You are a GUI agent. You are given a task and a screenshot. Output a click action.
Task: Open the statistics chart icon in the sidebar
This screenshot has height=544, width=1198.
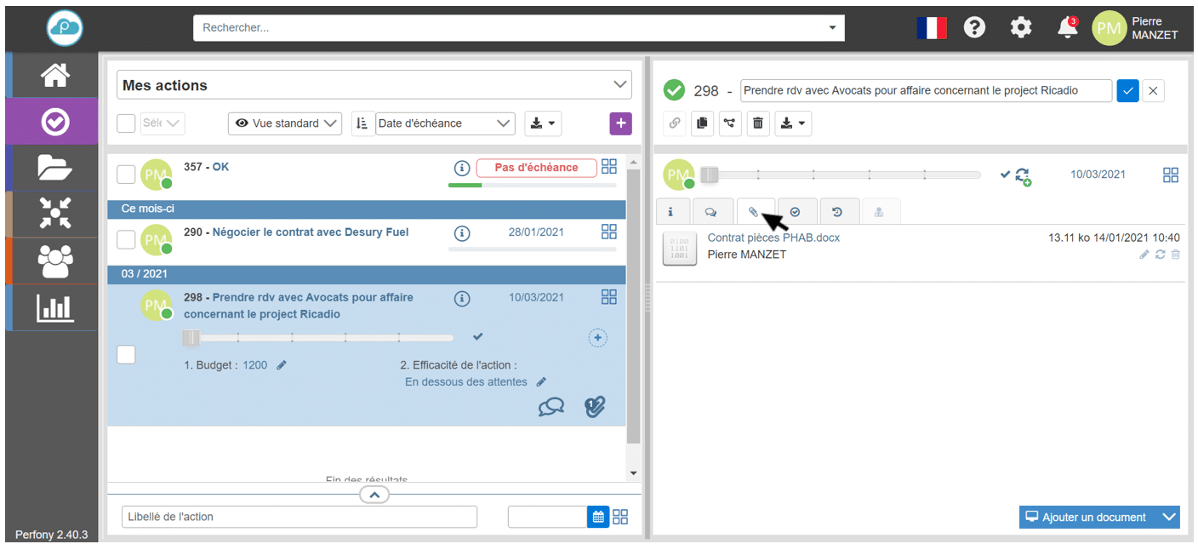[x=54, y=308]
